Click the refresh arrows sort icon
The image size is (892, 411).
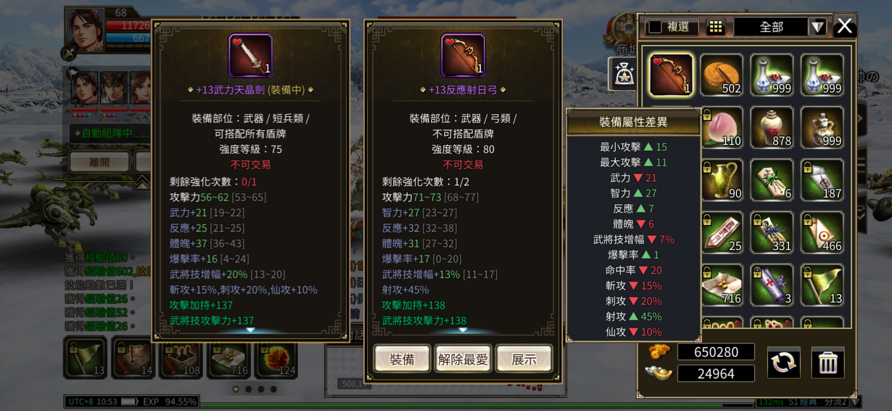[x=784, y=363]
